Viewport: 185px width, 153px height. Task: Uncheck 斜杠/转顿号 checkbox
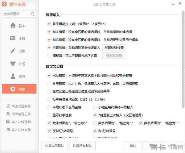tap(95, 131)
